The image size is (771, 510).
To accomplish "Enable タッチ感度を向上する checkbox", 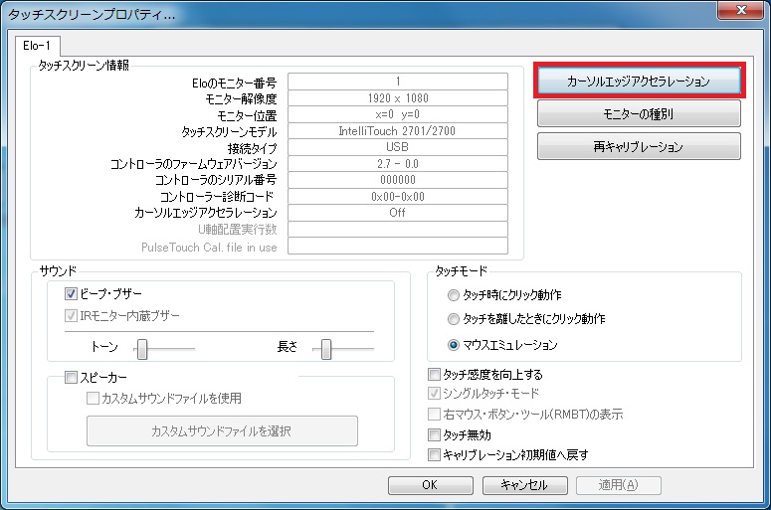I will 434,375.
